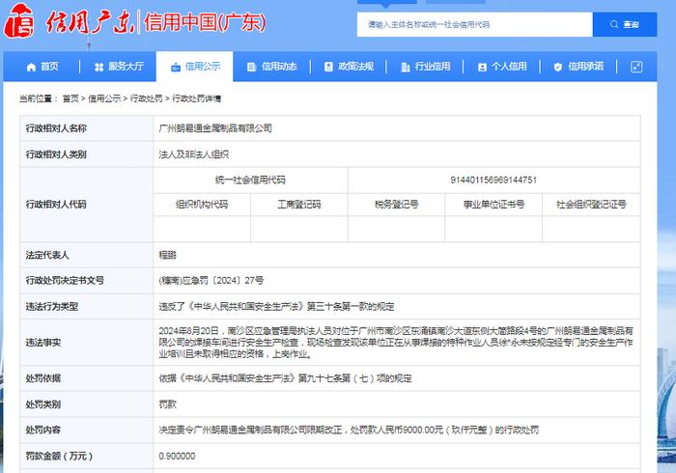Focus the 主体名称 search input field
Screen dimensions: 676x473
point(475,24)
